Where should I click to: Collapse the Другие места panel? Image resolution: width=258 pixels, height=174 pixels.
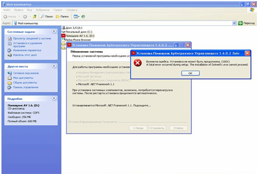point(54,66)
